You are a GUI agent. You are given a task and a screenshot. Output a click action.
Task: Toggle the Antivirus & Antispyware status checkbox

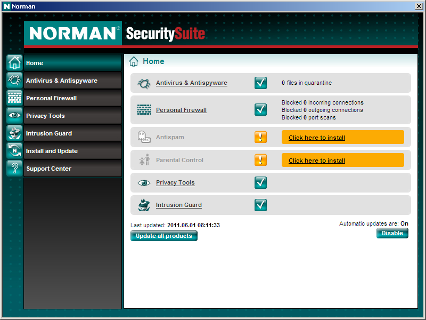(x=260, y=83)
